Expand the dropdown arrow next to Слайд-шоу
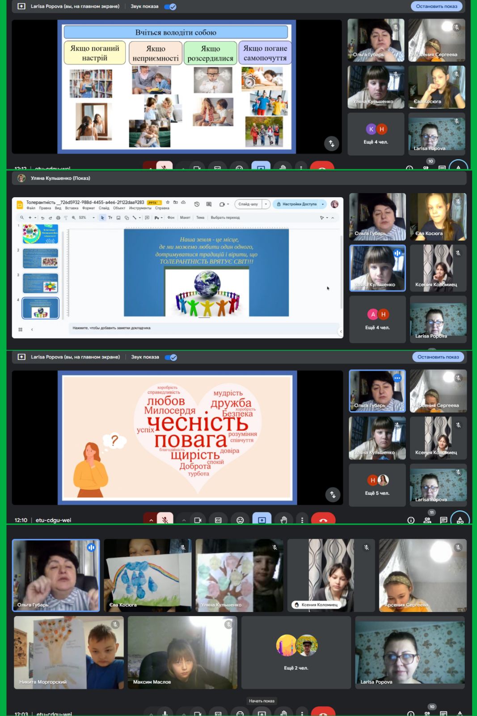Viewport: 477px width, 716px height. (266, 204)
